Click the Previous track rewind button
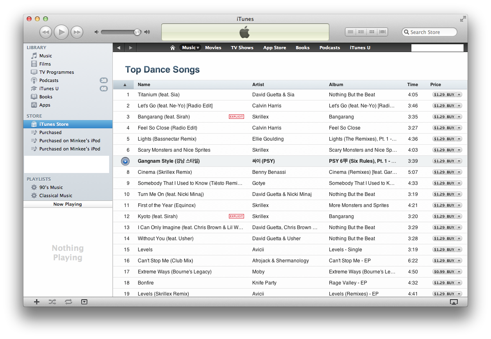Viewport: 491px width, 339px height. coord(46,32)
